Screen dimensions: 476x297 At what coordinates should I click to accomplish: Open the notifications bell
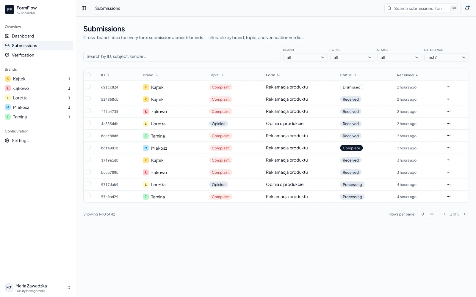pos(467,8)
